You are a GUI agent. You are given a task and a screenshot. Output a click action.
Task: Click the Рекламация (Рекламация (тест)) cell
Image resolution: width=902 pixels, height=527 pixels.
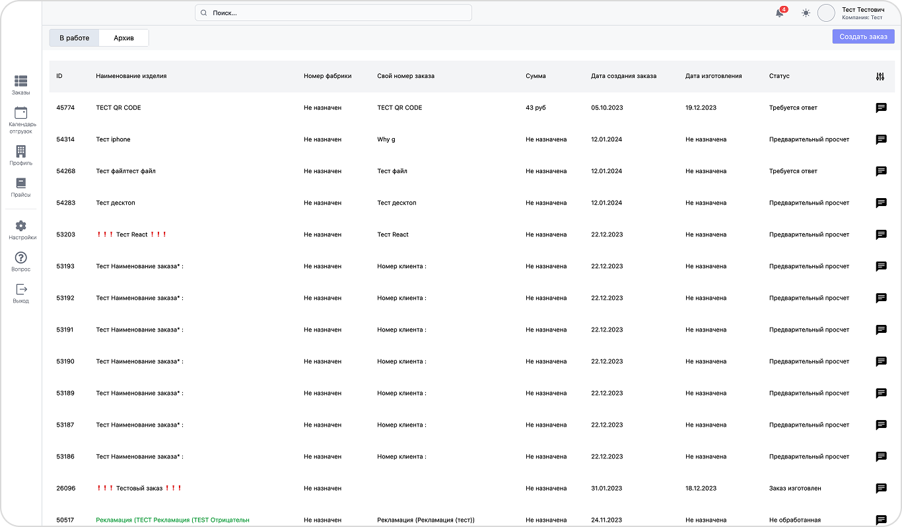426,520
